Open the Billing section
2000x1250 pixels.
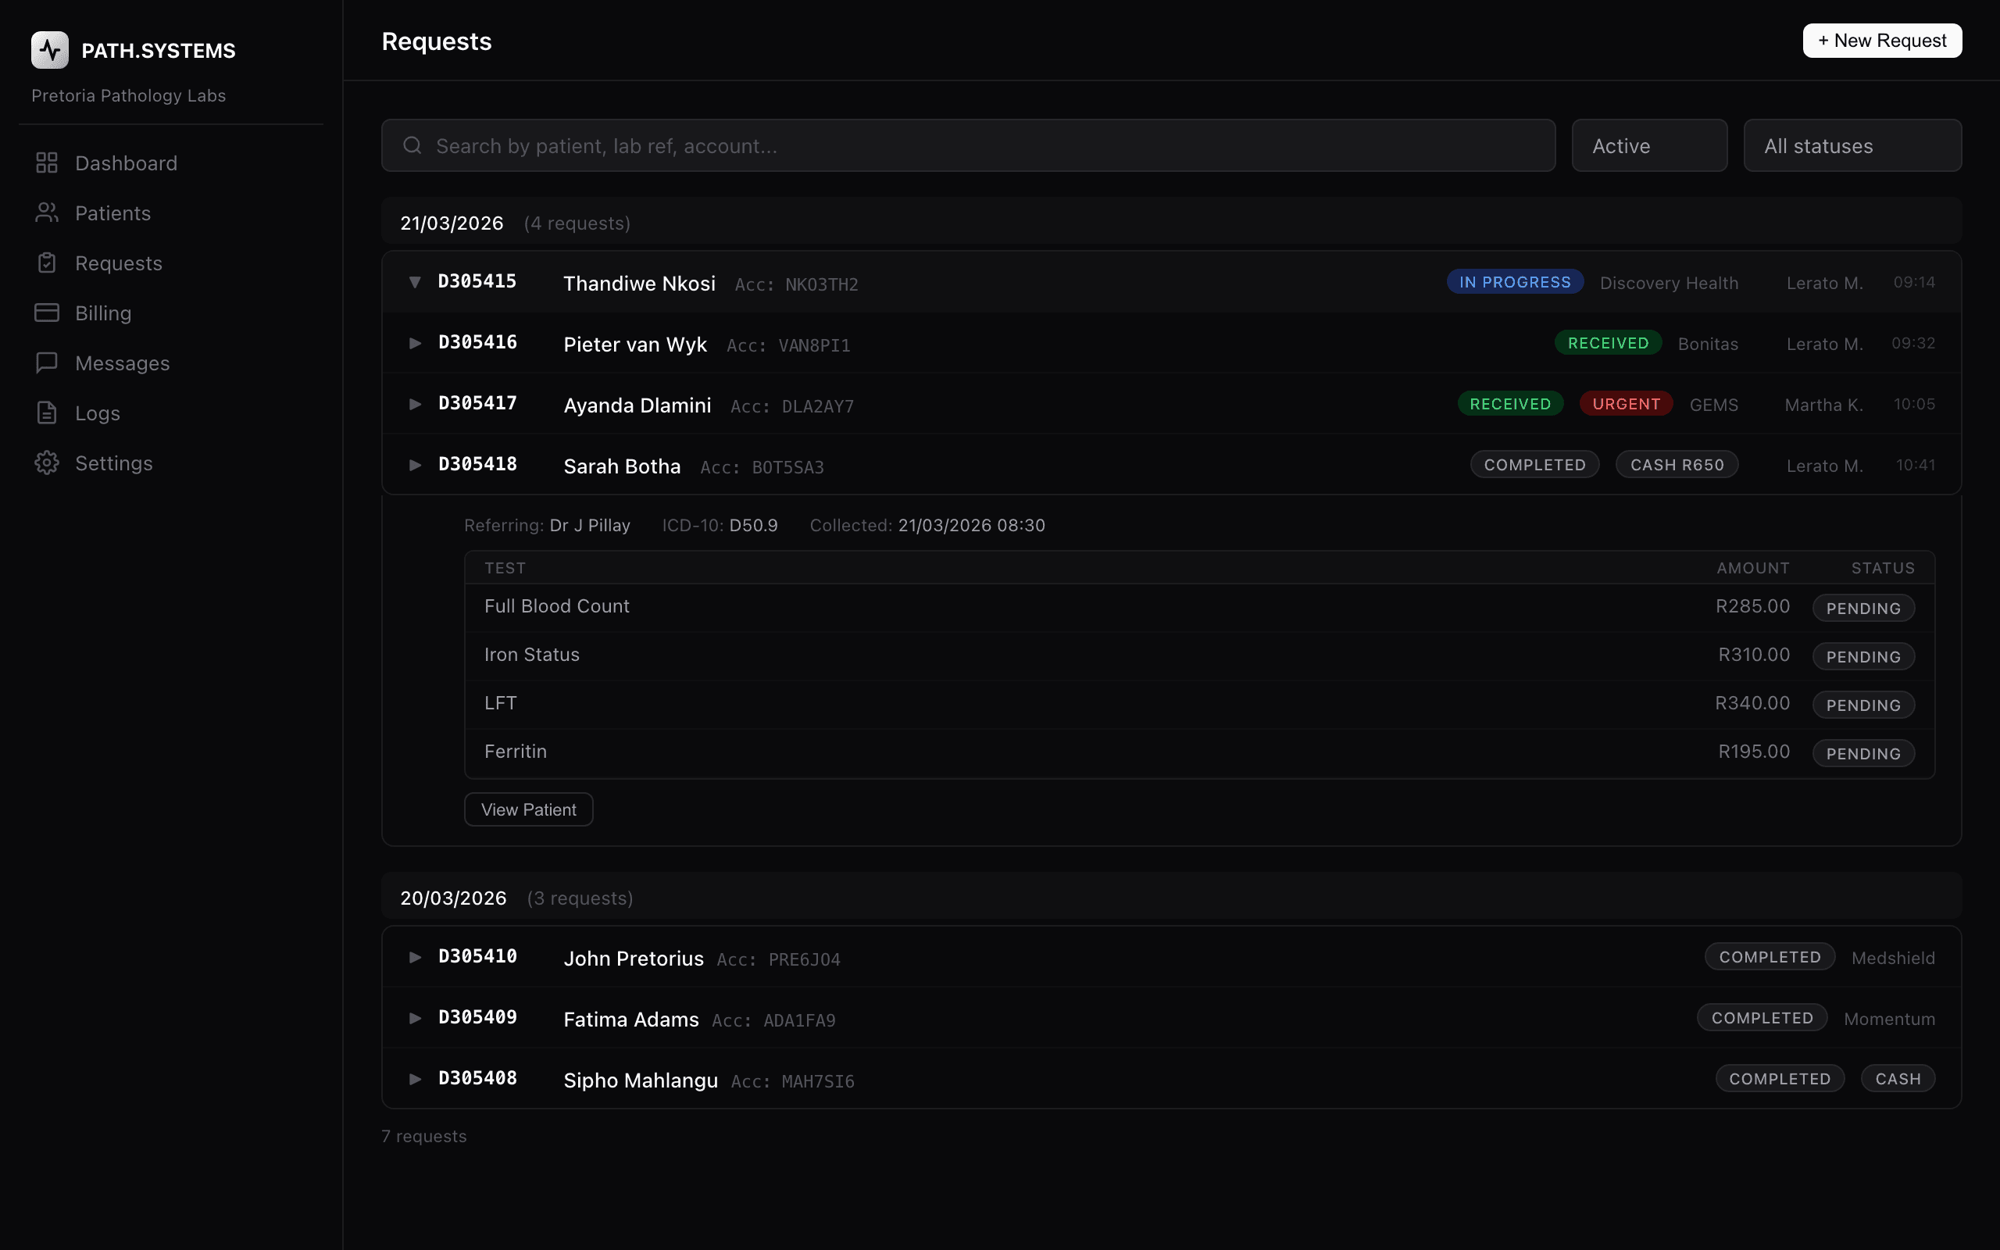[x=103, y=312]
